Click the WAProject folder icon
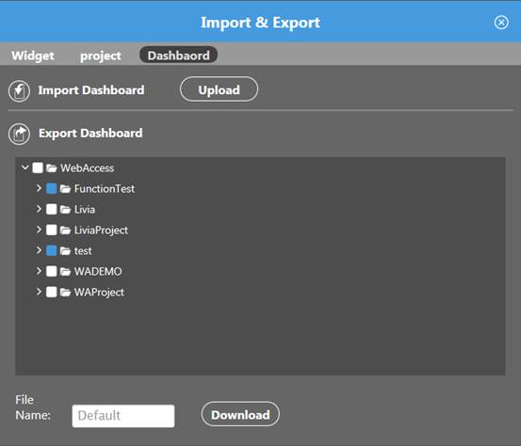521x446 pixels. point(65,292)
